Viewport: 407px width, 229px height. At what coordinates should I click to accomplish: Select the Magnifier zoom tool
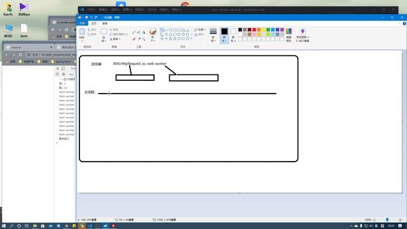(x=144, y=39)
